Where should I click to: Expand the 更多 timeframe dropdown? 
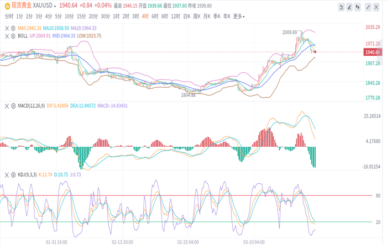(x=239, y=16)
